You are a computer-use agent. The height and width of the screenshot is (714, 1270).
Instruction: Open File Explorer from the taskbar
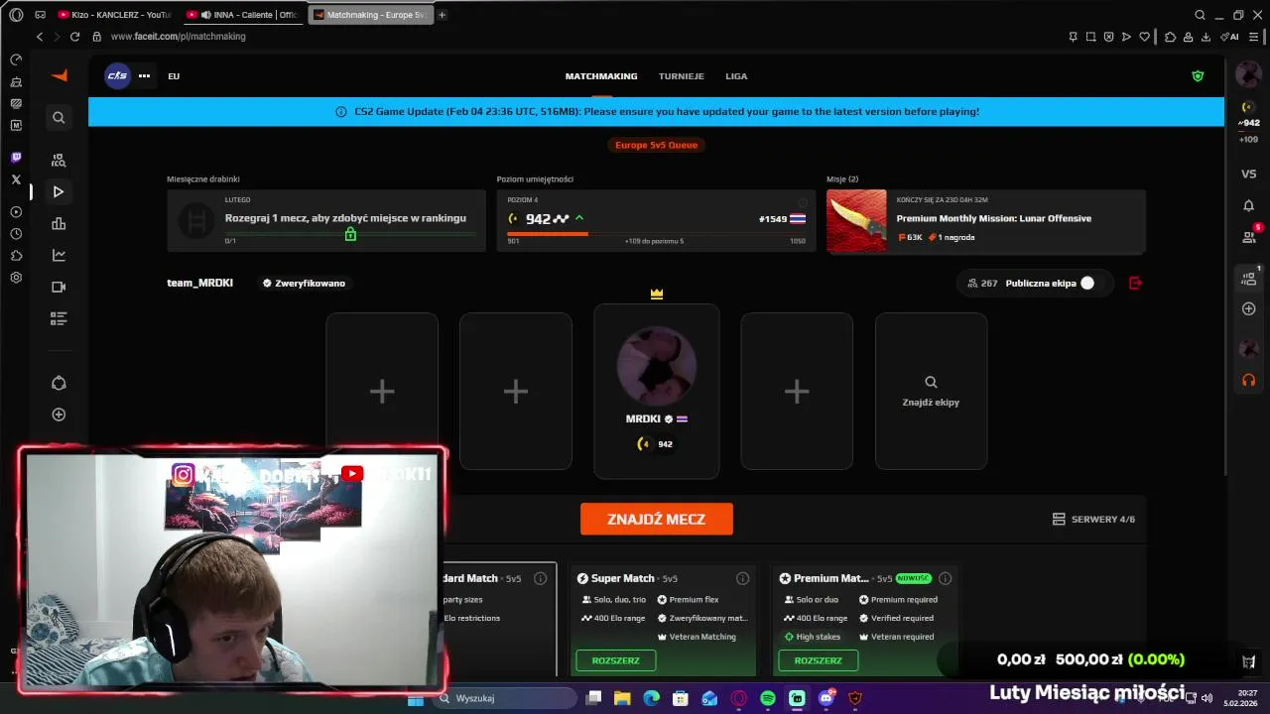pos(622,698)
